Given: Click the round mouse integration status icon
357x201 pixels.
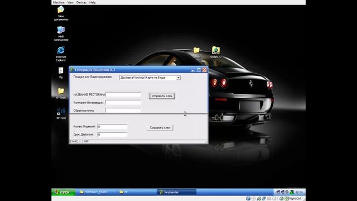Looking at the screenshot, I should [x=281, y=199].
